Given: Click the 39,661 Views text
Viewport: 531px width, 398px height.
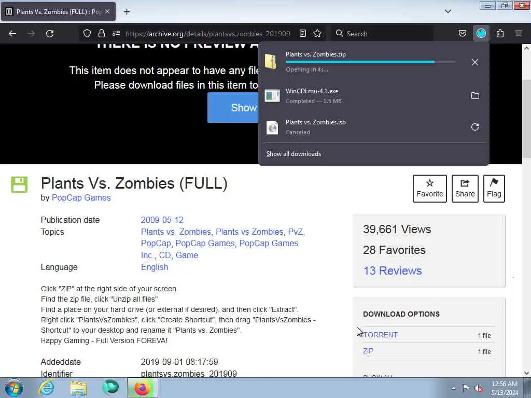Looking at the screenshot, I should pos(397,230).
